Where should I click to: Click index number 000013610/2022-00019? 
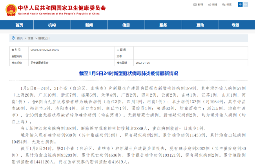point(45,50)
